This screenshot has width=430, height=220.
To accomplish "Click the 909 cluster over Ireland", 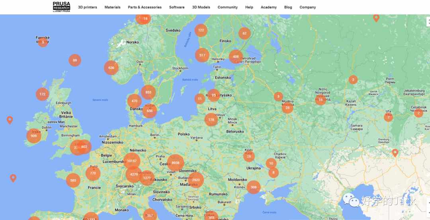I will (x=34, y=136).
